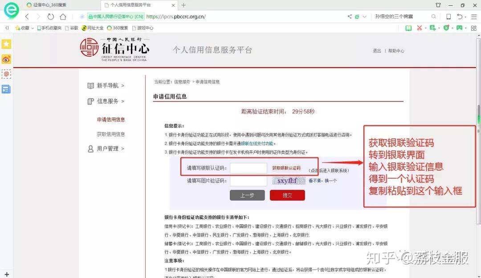Click the green translate tool icon
Viewport: 481px width, 278px height.
pos(432,28)
